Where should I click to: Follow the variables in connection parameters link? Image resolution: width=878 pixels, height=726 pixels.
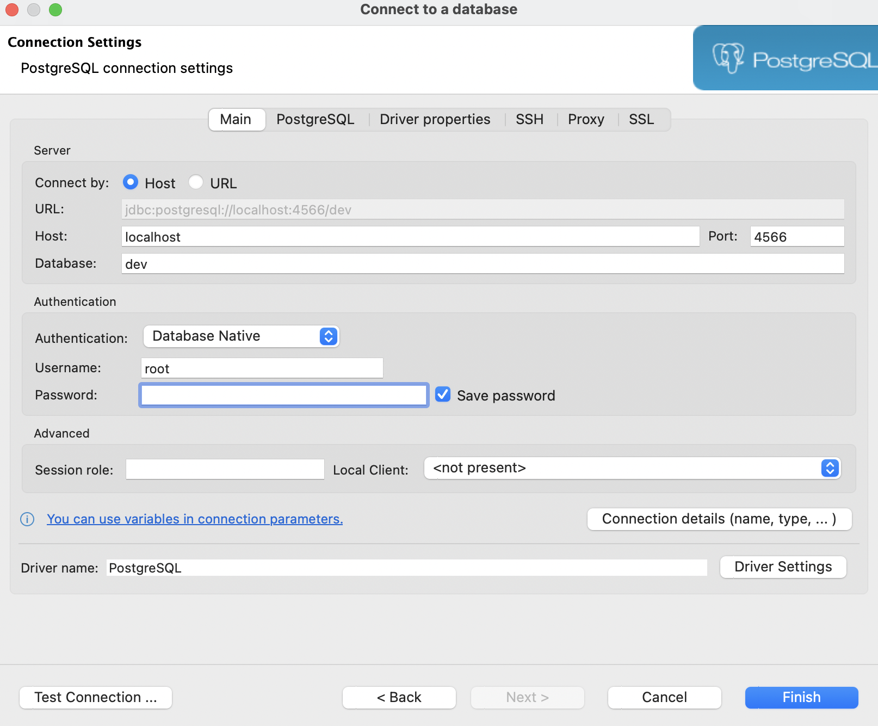pyautogui.click(x=195, y=519)
